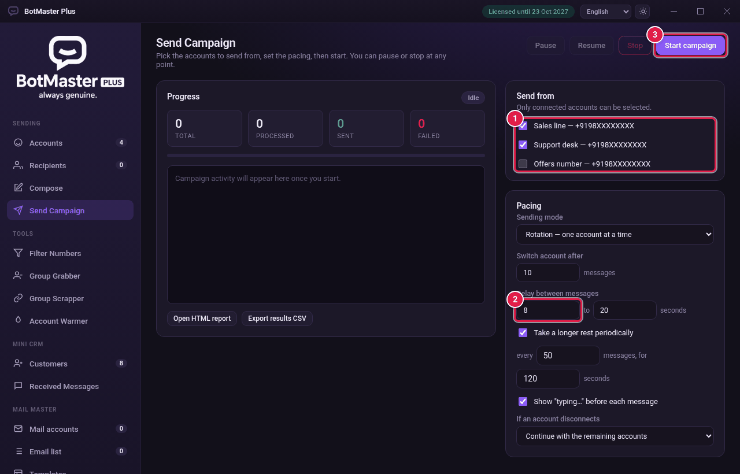Click the Switch account after field showing 10
Viewport: 740px width, 474px height.
[x=548, y=272]
